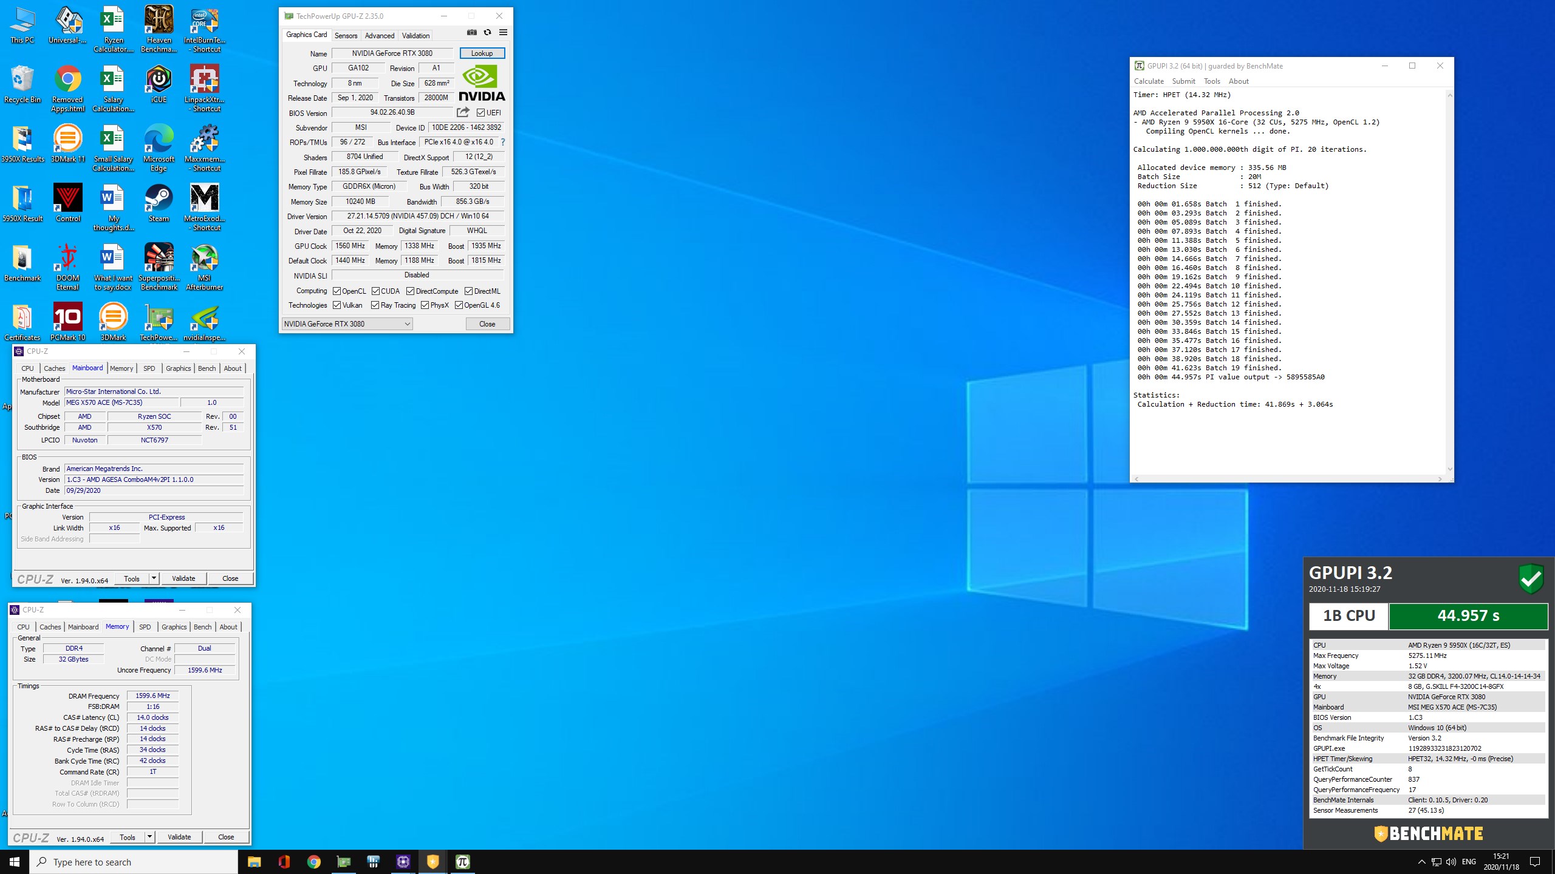Toggle the OpenGL 4.6 checkbox
Viewport: 1555px width, 874px height.
[459, 305]
